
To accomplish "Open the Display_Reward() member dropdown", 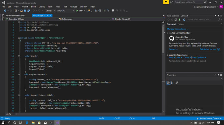I will click(x=138, y=19).
